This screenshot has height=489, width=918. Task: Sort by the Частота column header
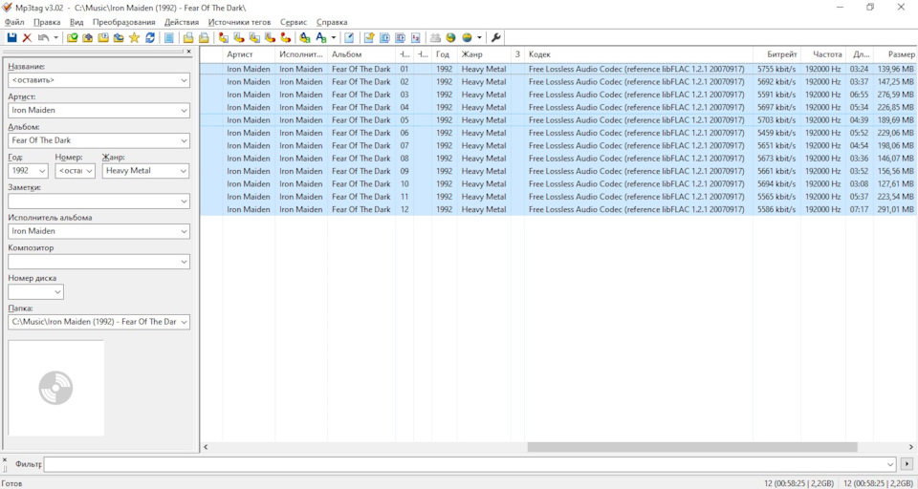823,54
